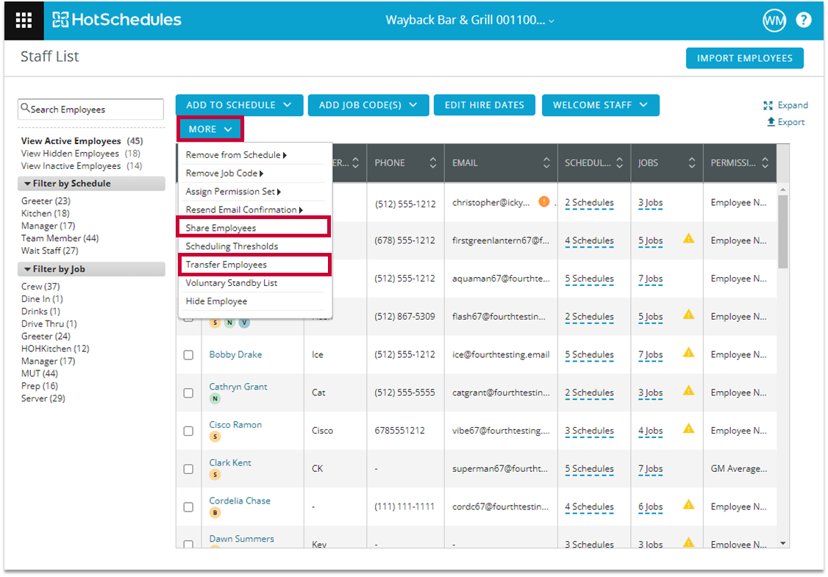Open 7 Jobs link for Bobby Drake
The image size is (828, 577).
[x=650, y=355]
